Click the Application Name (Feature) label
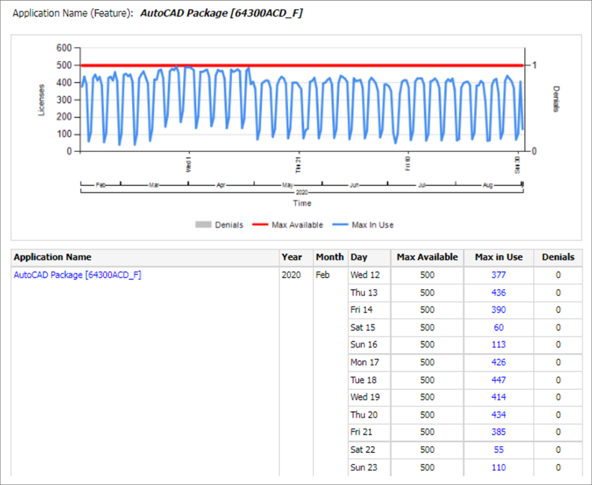 pyautogui.click(x=73, y=13)
